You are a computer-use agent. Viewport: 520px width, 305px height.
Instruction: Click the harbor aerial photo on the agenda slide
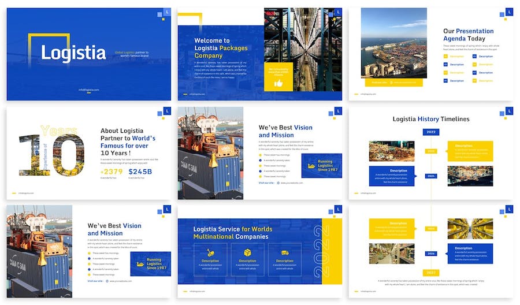[393, 43]
